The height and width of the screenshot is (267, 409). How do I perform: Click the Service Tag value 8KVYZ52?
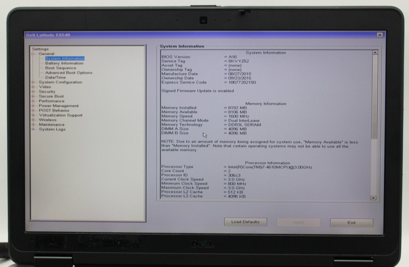(x=238, y=61)
